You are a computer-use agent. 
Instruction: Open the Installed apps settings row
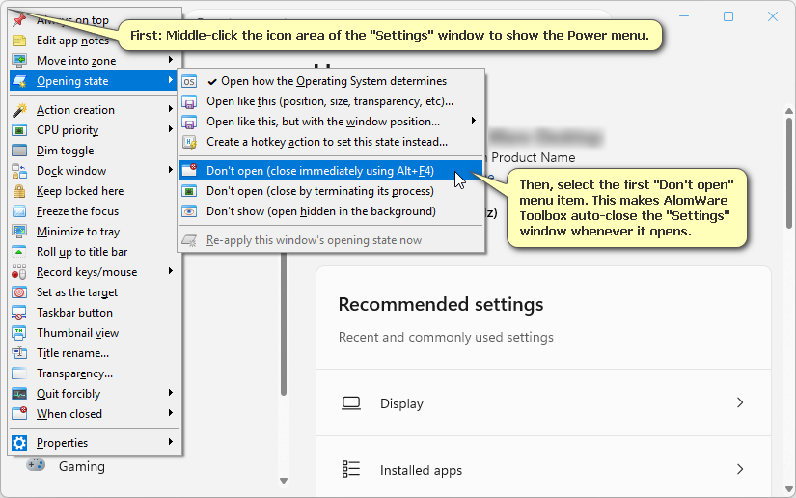coord(543,467)
